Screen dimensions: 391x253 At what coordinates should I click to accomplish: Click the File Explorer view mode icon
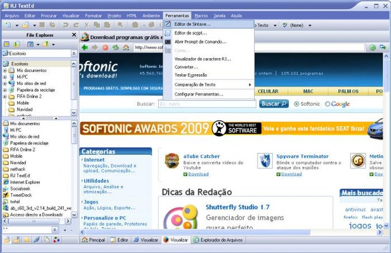click(30, 44)
